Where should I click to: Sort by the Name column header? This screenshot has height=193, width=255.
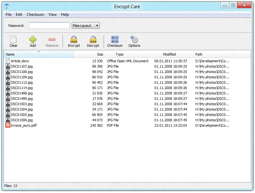[39, 54]
